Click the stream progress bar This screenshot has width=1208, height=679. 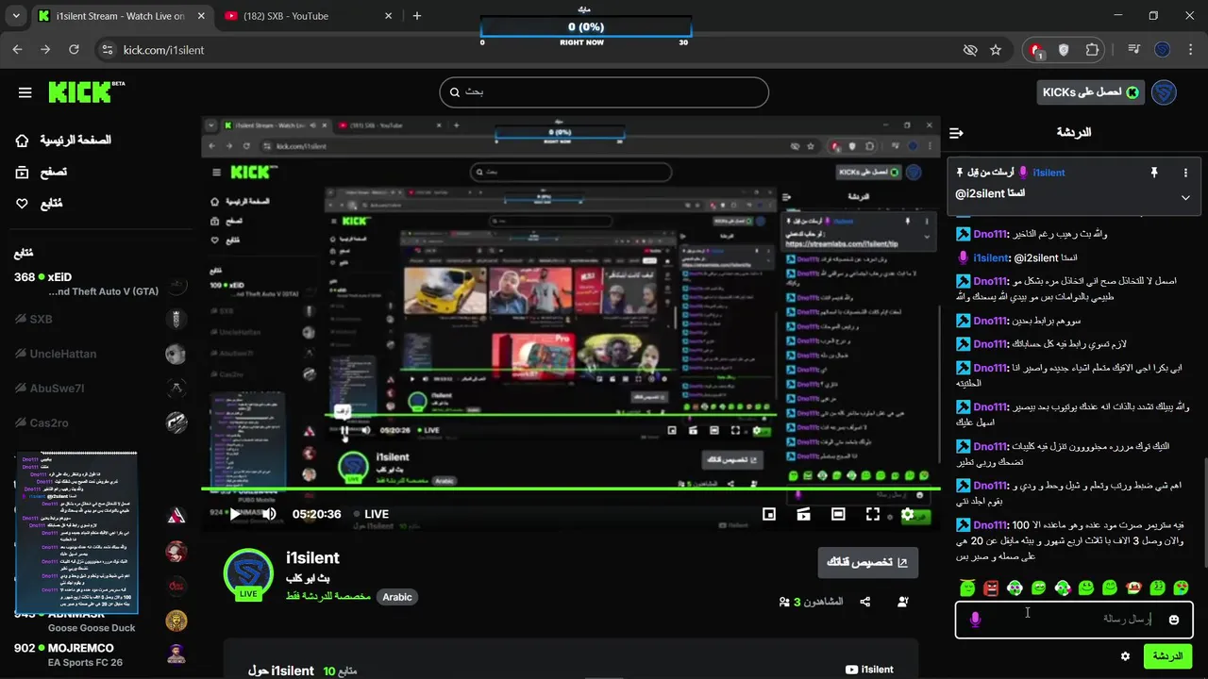point(570,489)
